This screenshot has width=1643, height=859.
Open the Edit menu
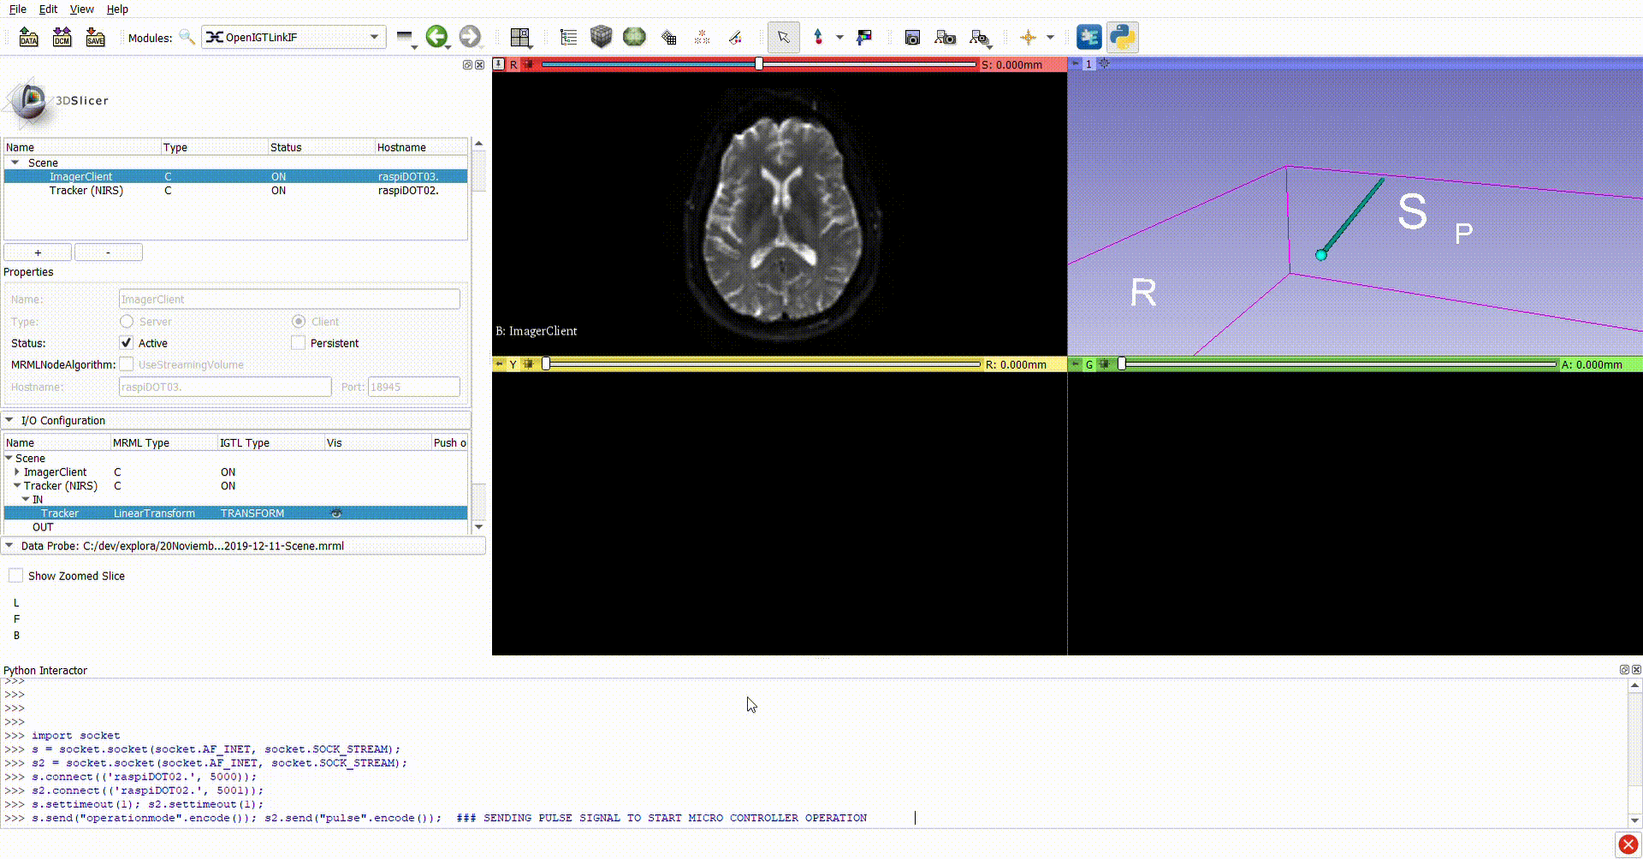point(48,9)
